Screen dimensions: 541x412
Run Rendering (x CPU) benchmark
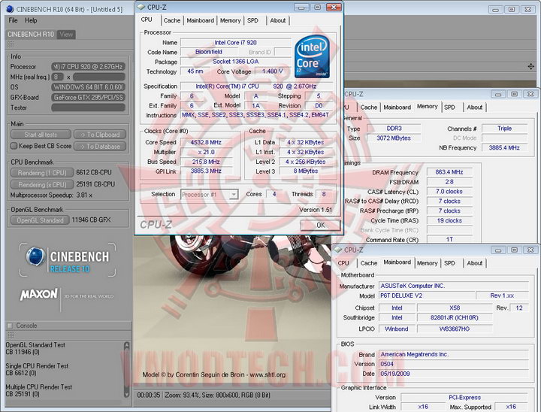point(42,185)
